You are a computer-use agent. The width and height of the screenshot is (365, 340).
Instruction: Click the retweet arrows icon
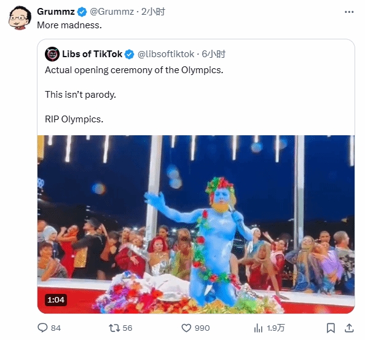click(x=114, y=328)
